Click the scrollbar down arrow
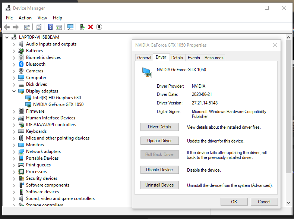294x219 pixels. tap(288, 203)
